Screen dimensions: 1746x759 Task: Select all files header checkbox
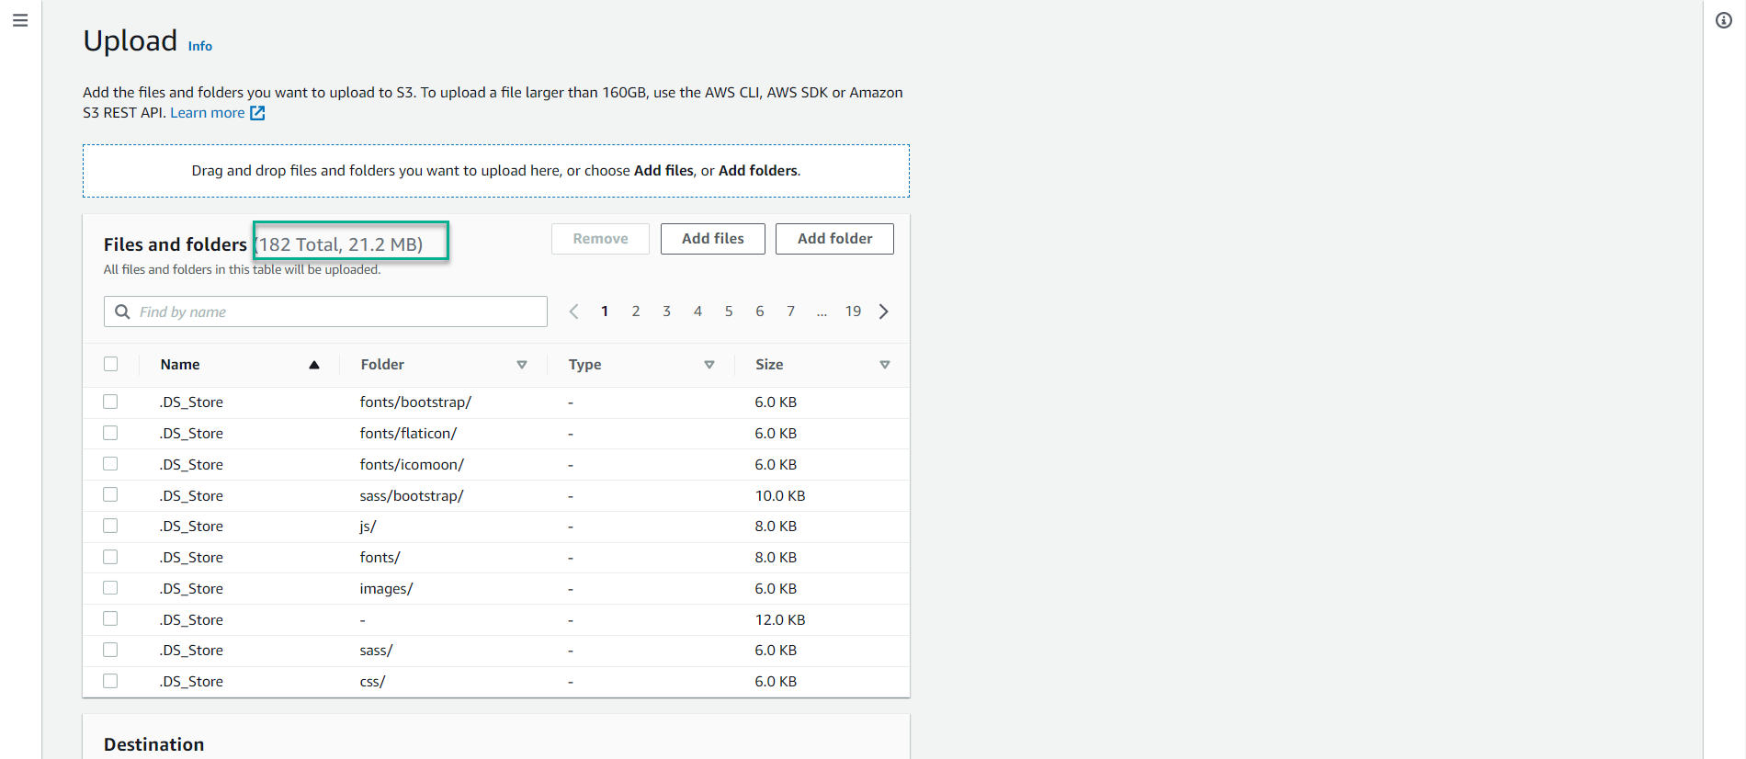[111, 364]
